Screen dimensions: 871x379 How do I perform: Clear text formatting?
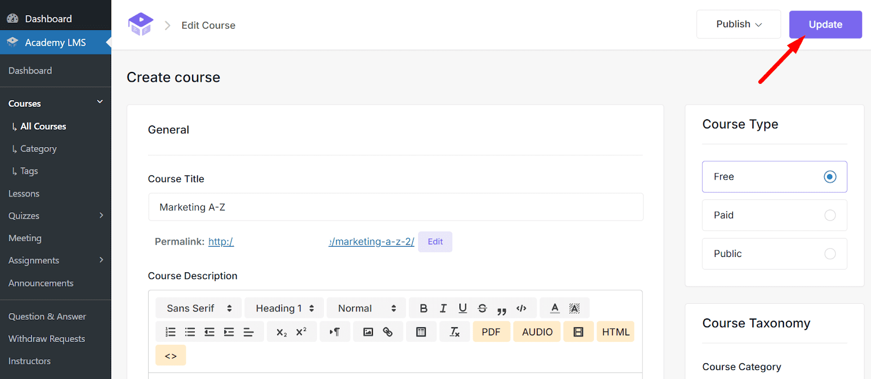click(x=455, y=332)
